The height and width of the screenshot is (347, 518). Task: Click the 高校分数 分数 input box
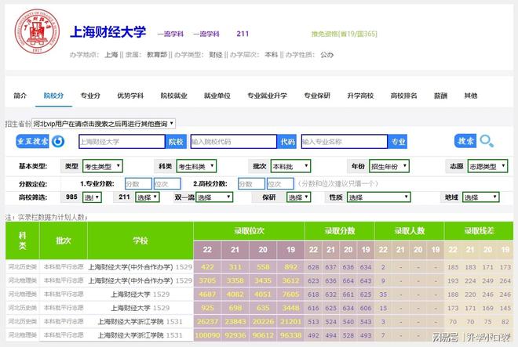tap(251, 184)
